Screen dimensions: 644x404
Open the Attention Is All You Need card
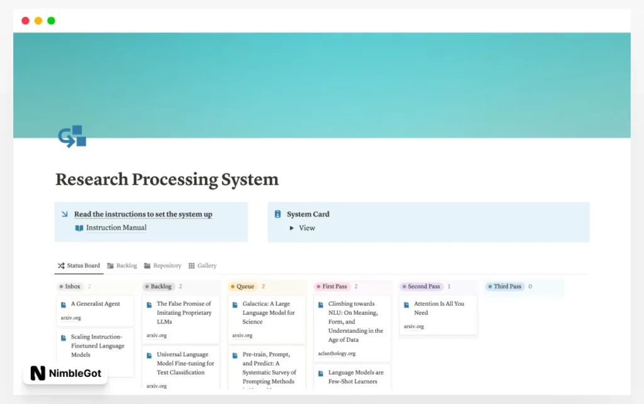coord(438,315)
